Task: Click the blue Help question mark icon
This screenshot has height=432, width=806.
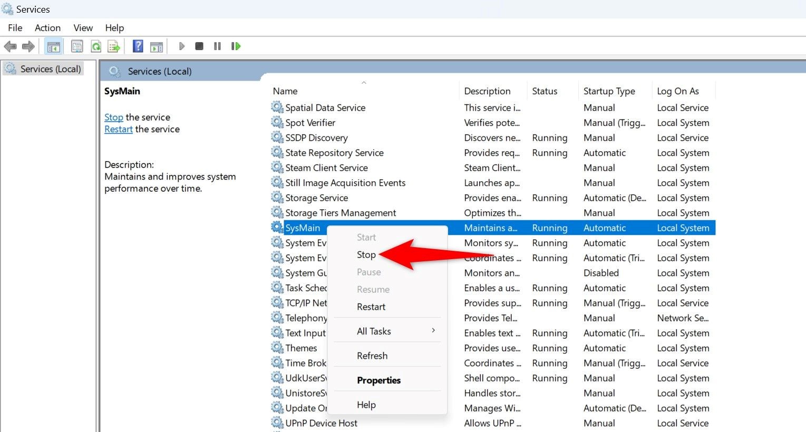Action: (x=138, y=46)
